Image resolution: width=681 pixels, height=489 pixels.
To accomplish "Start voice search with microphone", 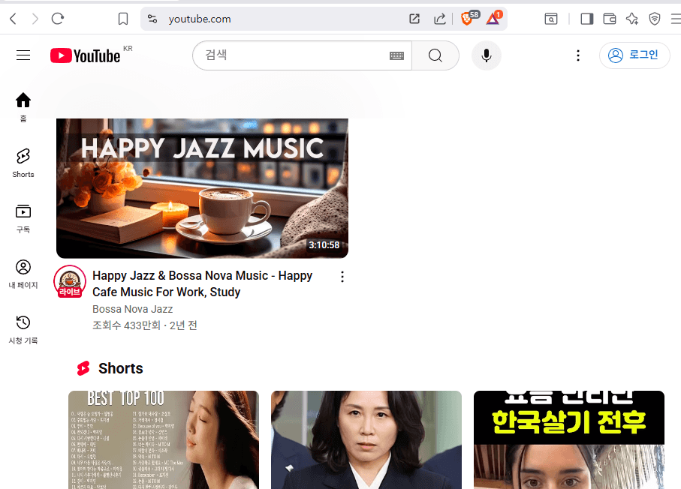I will 487,55.
